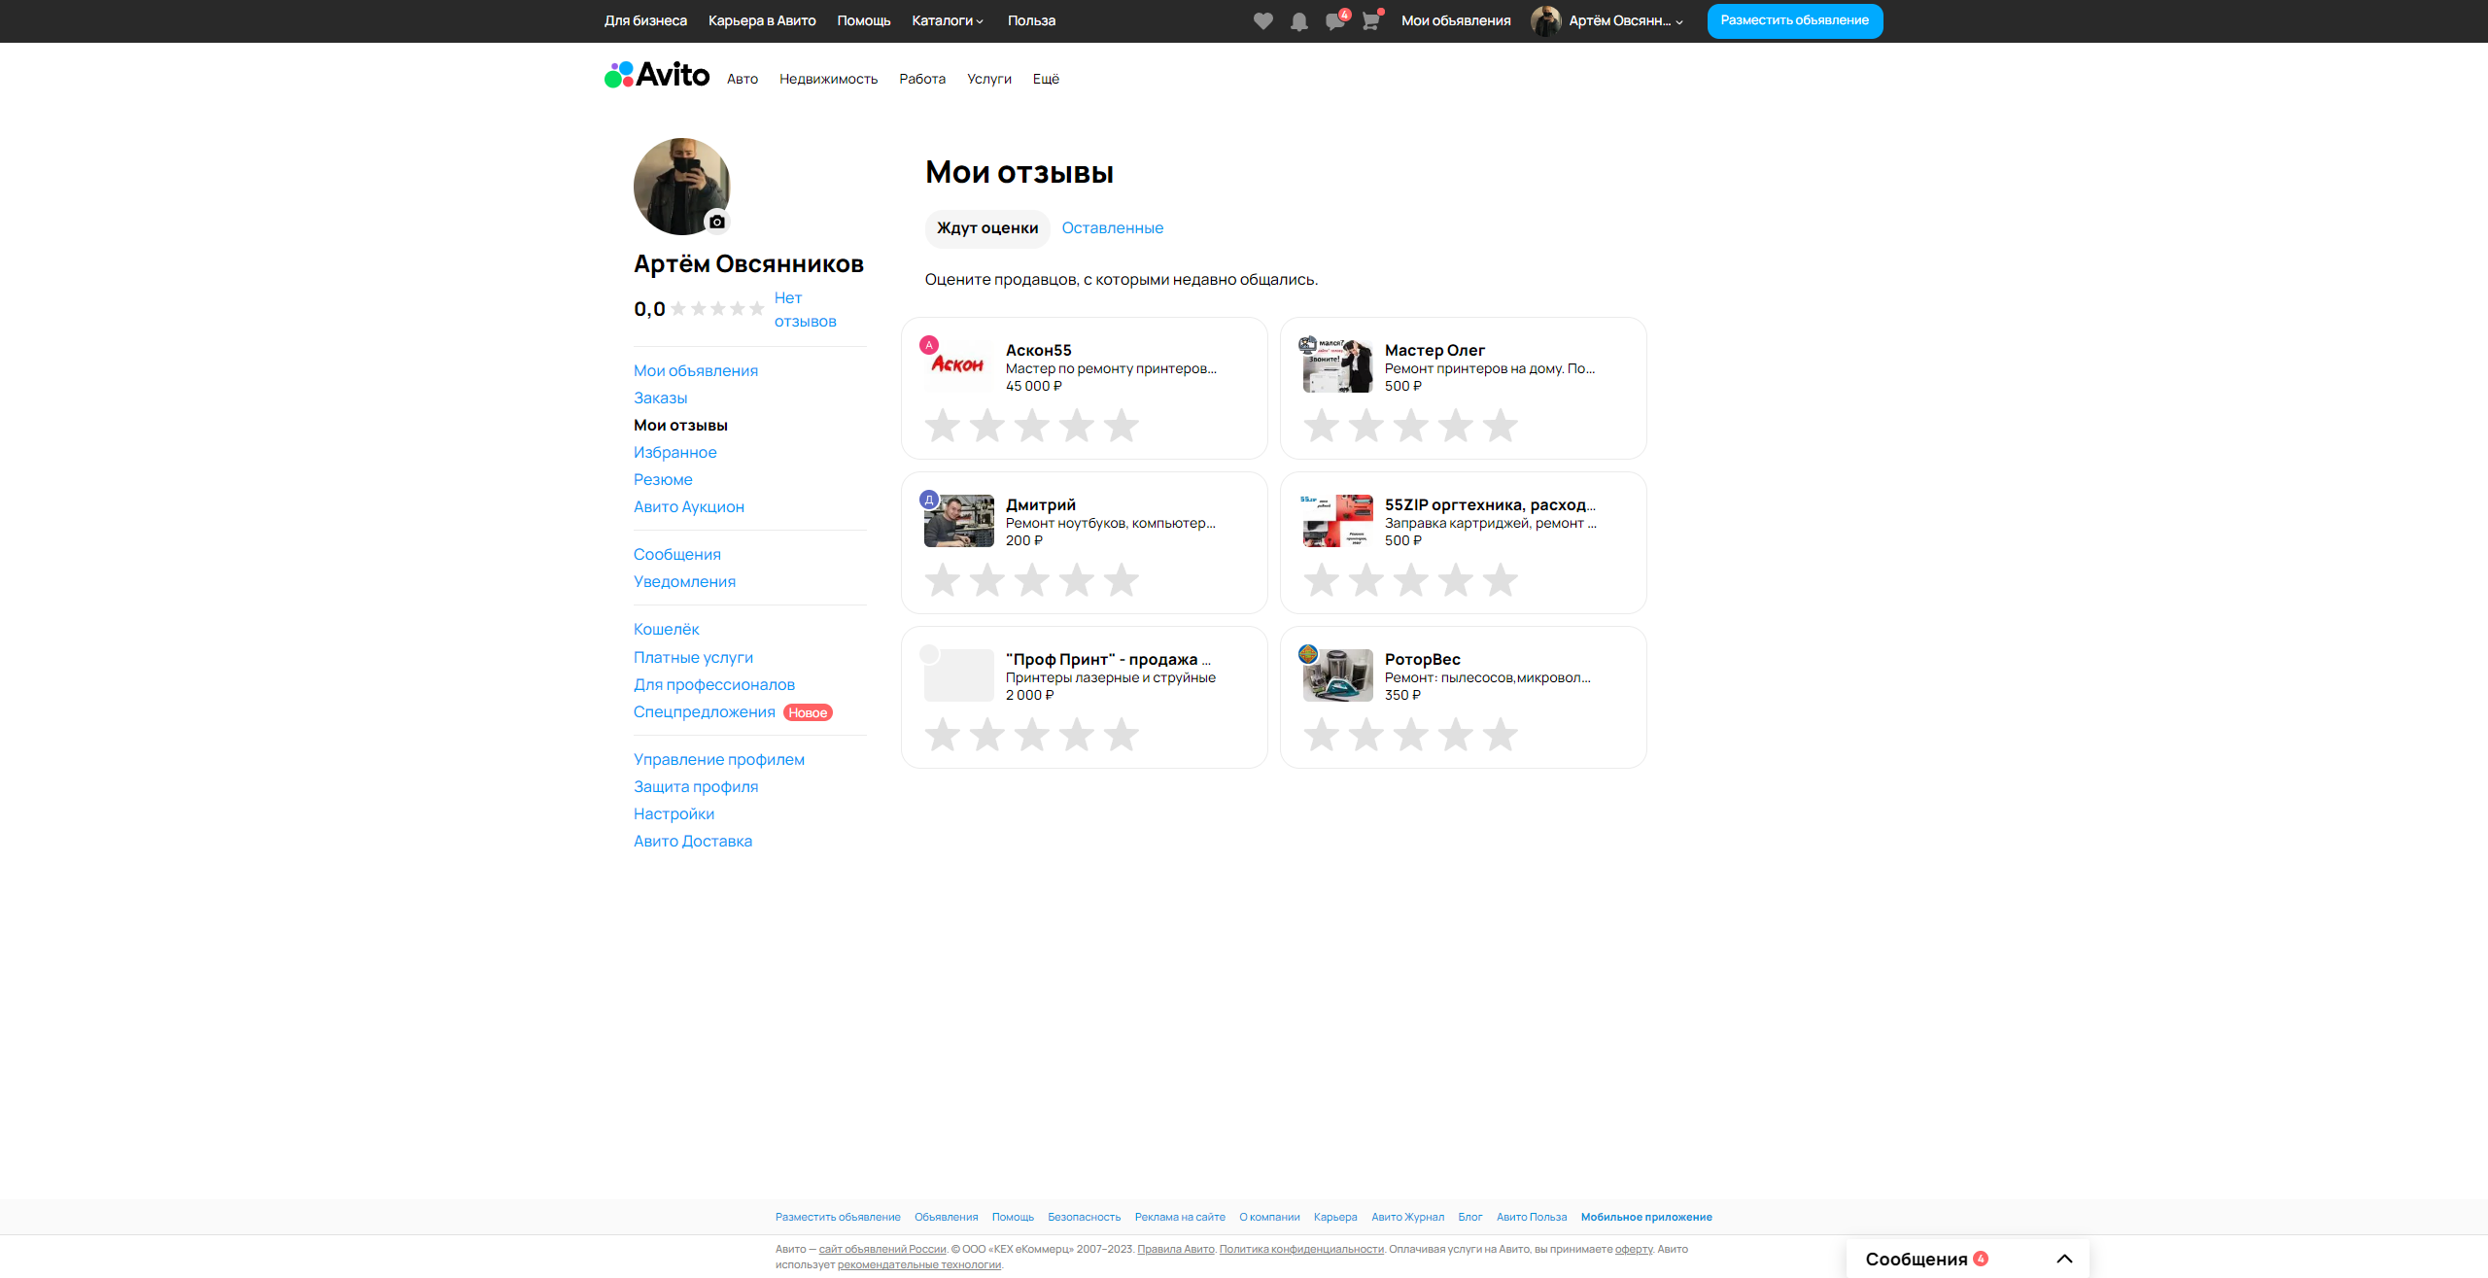Image resolution: width=2488 pixels, height=1278 pixels.
Task: Rate Дмитрий with two stars
Action: point(987,580)
